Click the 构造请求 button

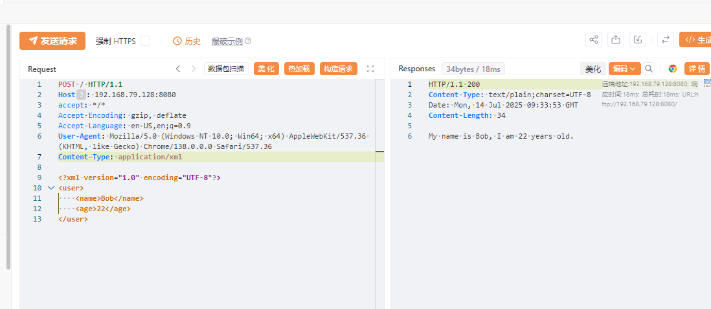pos(338,69)
